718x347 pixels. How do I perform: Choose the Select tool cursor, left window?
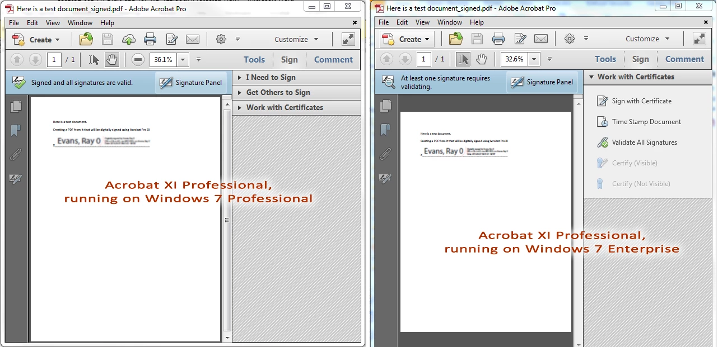pyautogui.click(x=94, y=59)
